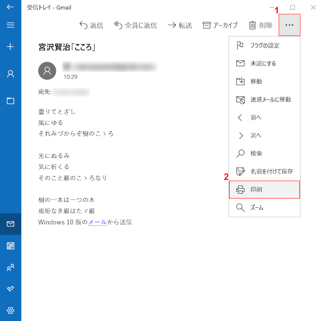This screenshot has width=324, height=321.
Task: Expand 次へ to go to next email
Action: (264, 135)
